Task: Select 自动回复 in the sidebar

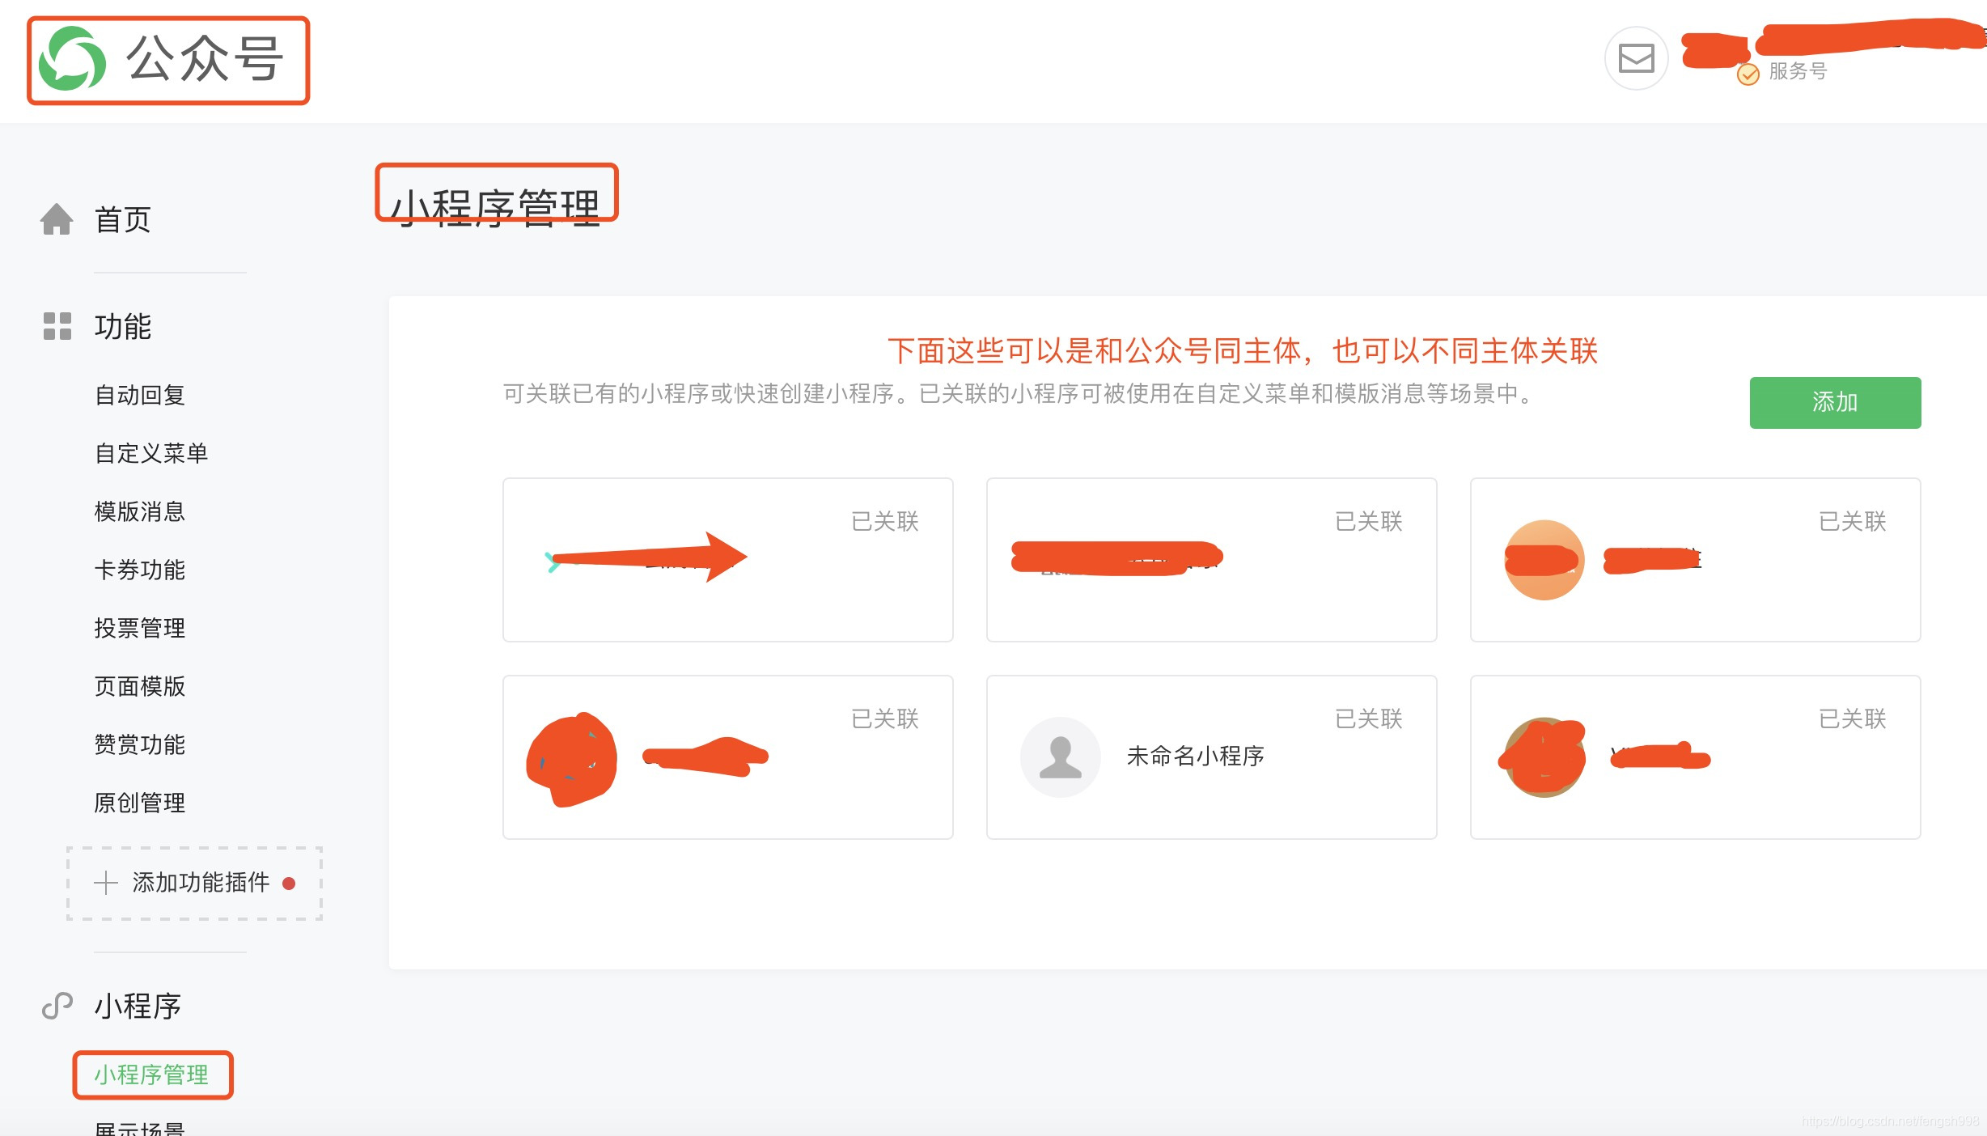Action: point(140,395)
